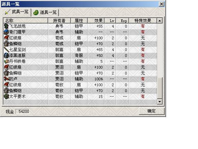Close the 道具一览 window

[162, 4]
